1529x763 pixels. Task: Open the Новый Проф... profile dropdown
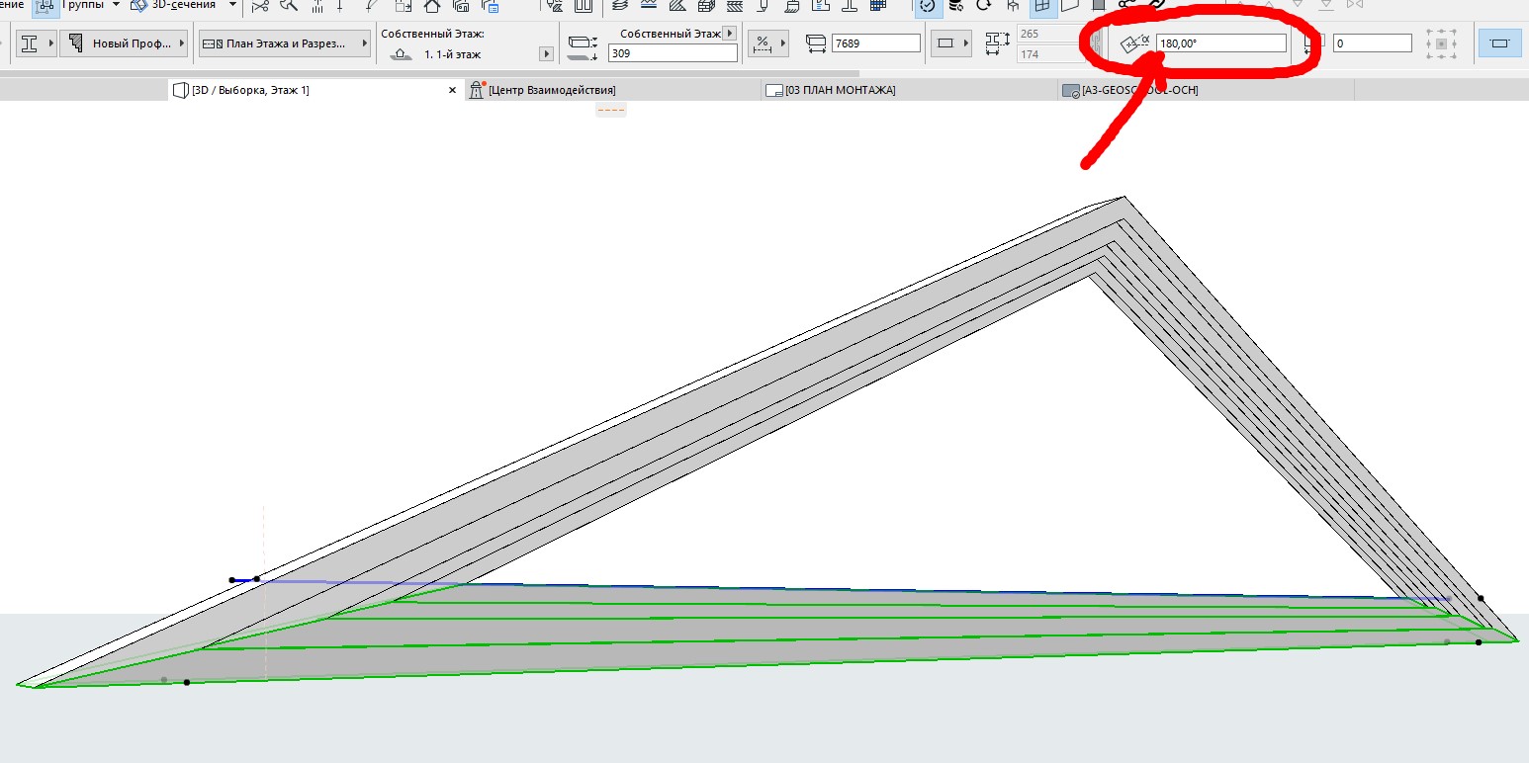125,43
